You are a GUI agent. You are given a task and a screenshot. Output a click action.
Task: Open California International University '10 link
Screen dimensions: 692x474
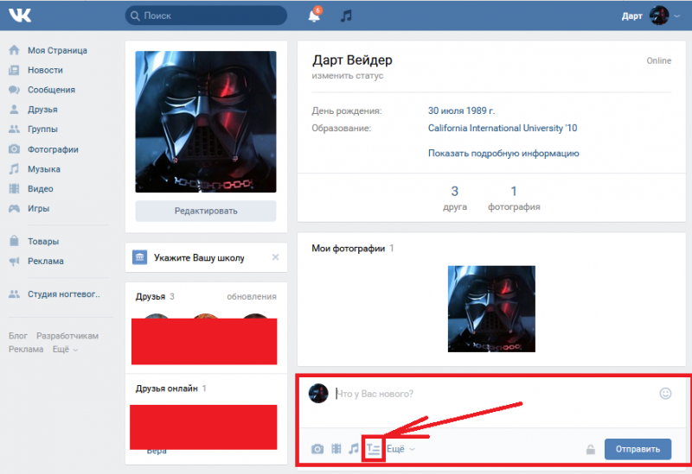pyautogui.click(x=503, y=128)
